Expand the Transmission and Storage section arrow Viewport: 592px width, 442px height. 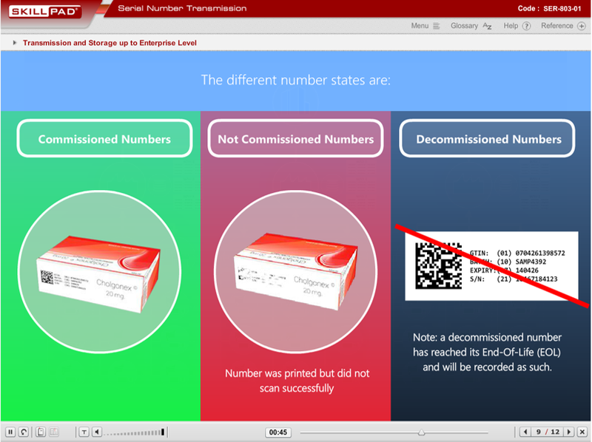(x=14, y=43)
